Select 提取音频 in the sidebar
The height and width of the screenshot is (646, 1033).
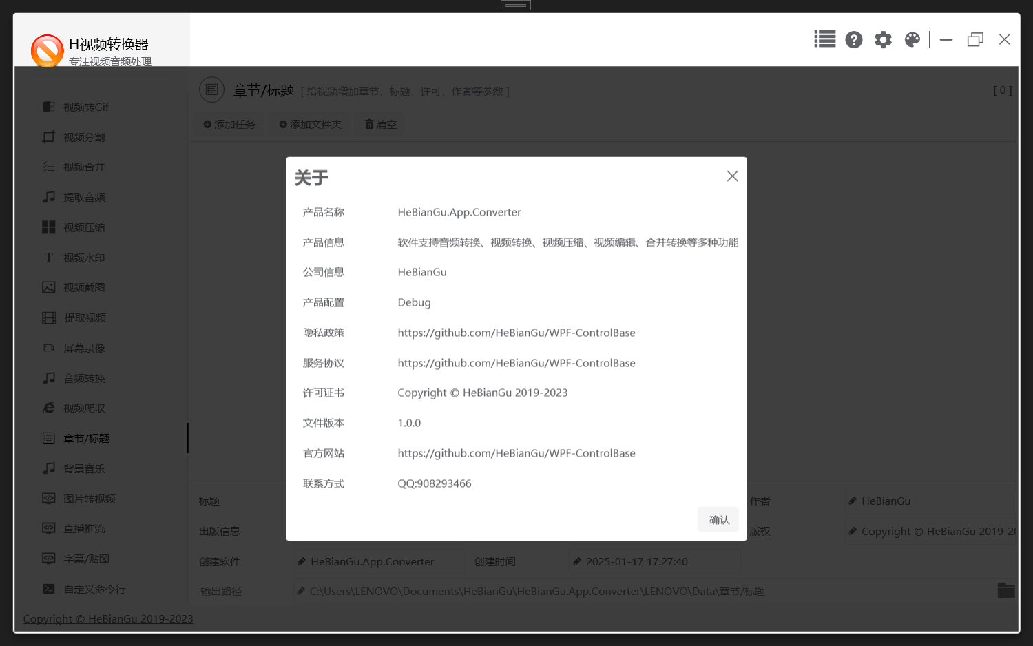[x=102, y=197]
